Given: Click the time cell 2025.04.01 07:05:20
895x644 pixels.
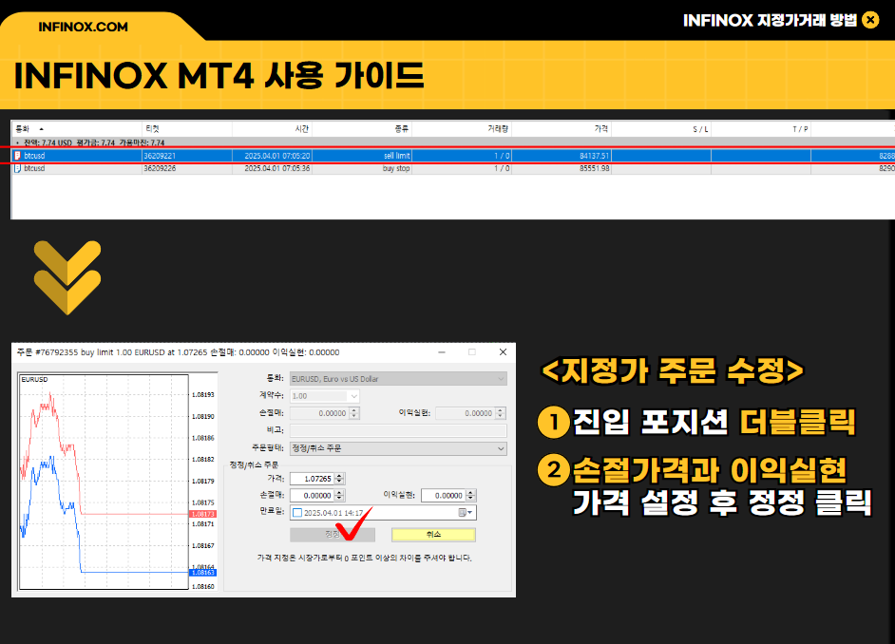Looking at the screenshot, I should tap(276, 155).
